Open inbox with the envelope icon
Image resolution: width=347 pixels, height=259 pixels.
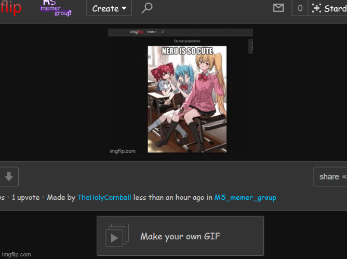click(x=279, y=8)
